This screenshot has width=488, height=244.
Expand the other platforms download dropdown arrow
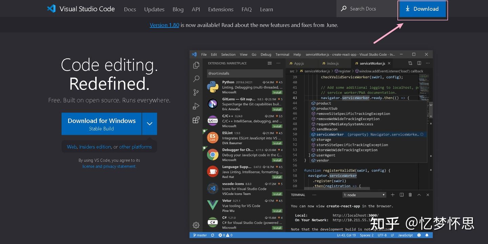pyautogui.click(x=149, y=124)
